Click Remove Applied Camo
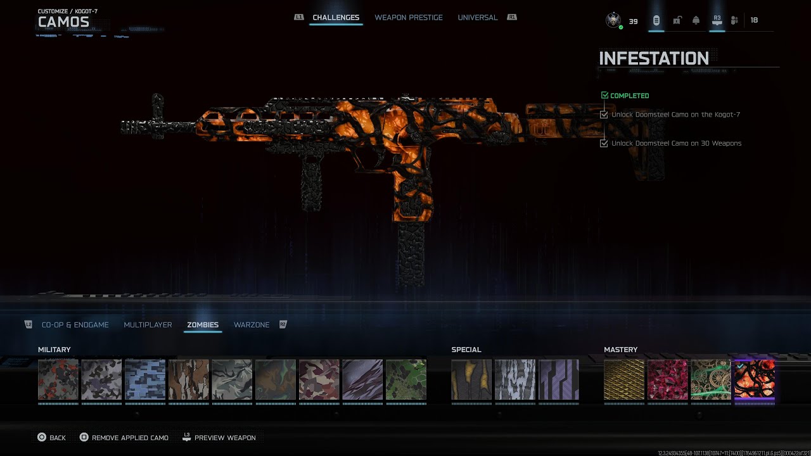The width and height of the screenshot is (811, 456). (130, 438)
